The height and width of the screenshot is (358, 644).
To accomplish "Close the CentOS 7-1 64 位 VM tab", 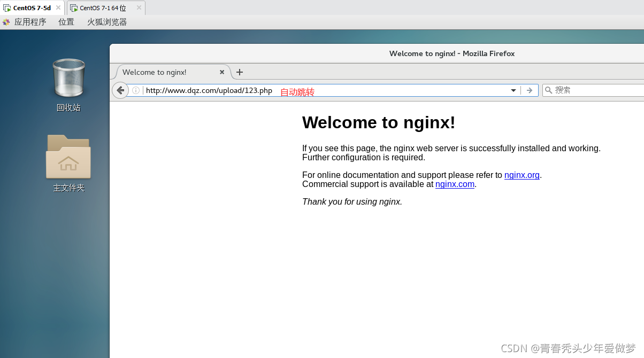I will (x=139, y=7).
